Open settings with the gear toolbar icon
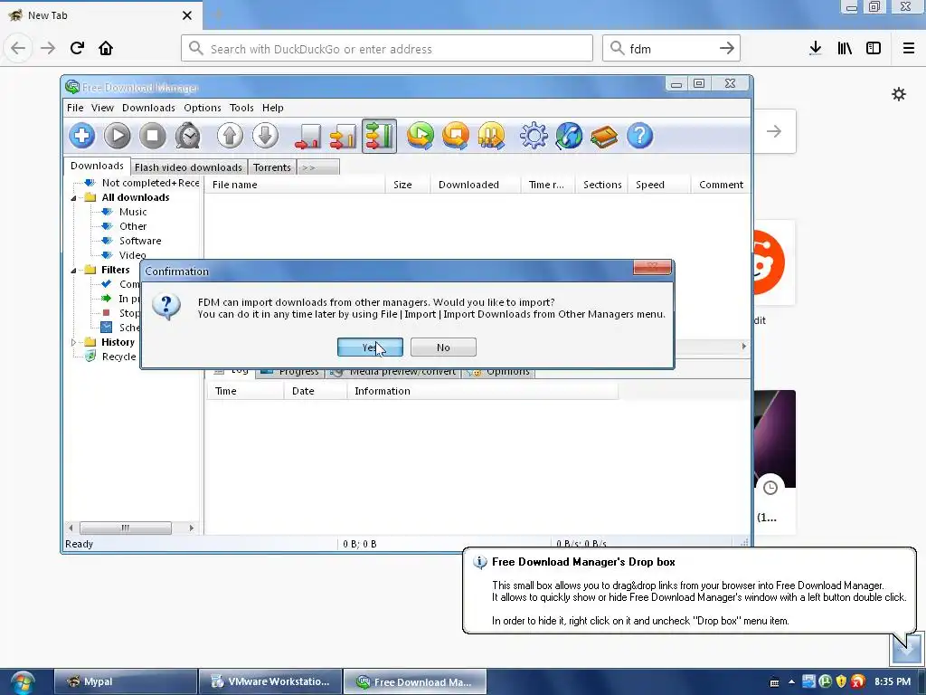The height and width of the screenshot is (695, 926). click(534, 136)
